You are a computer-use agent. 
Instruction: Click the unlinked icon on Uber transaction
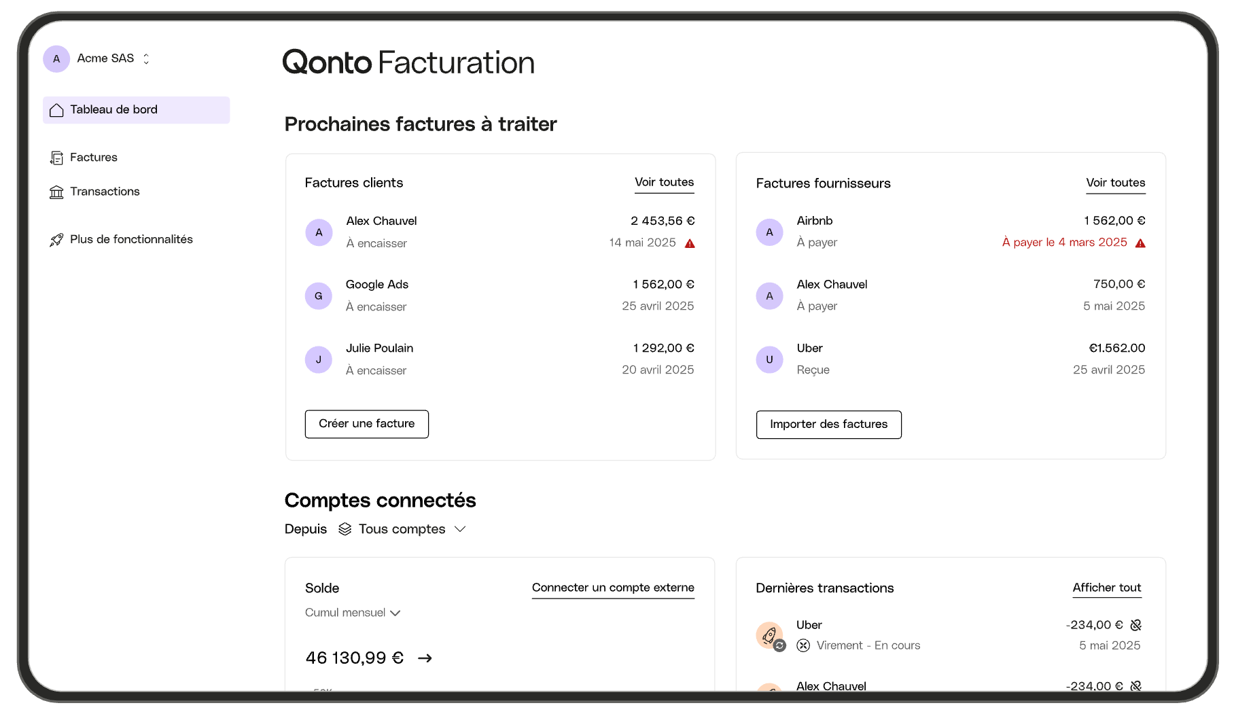coord(1135,625)
